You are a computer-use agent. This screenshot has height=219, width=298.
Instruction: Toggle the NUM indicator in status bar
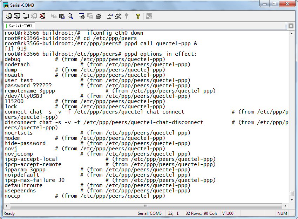pos(282,213)
